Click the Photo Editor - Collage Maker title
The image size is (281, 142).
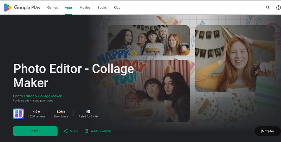73,75
